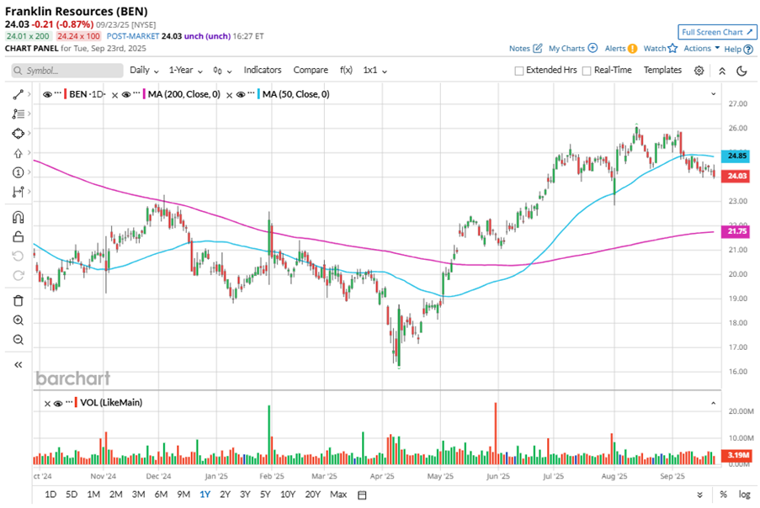760x508 pixels.
Task: Open the Daily frequency dropdown
Action: [x=143, y=71]
